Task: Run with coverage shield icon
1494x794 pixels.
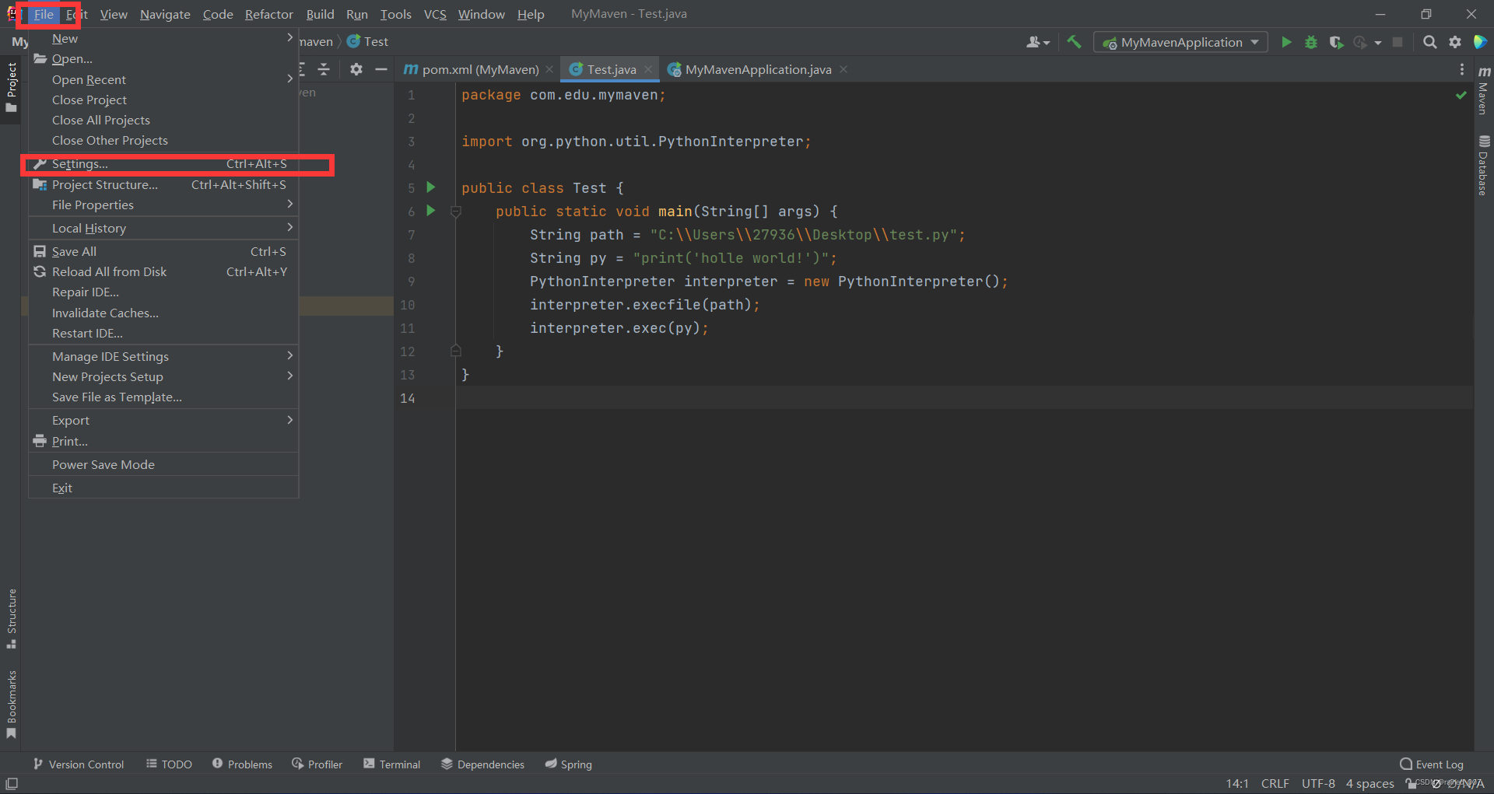Action: 1336,42
